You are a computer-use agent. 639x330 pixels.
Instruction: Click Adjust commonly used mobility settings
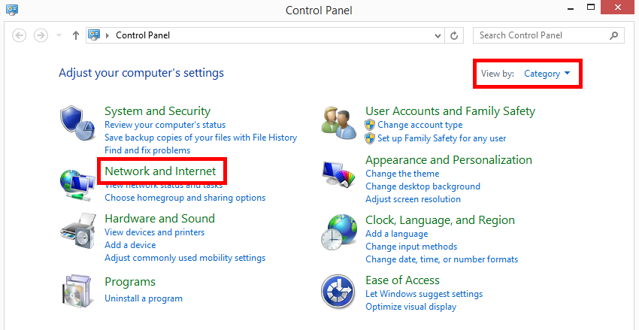(185, 258)
